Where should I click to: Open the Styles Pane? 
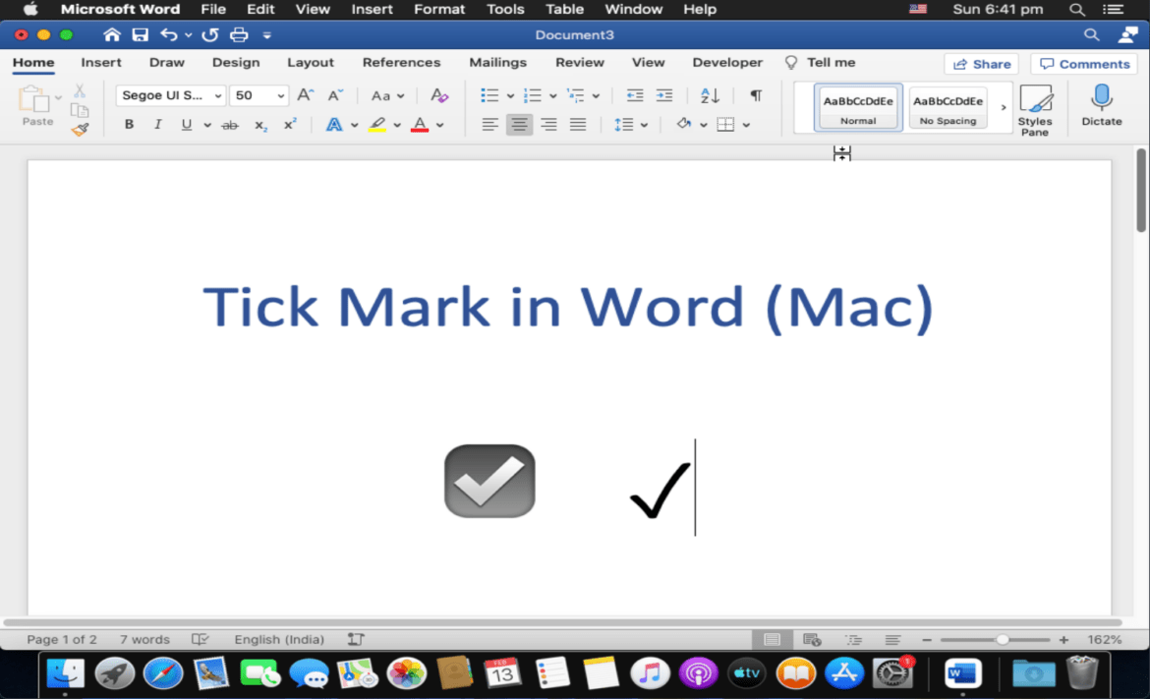1034,110
